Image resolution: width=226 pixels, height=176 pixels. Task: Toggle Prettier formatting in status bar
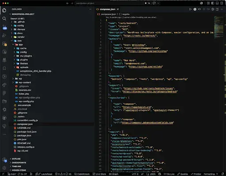pyautogui.click(x=196, y=174)
